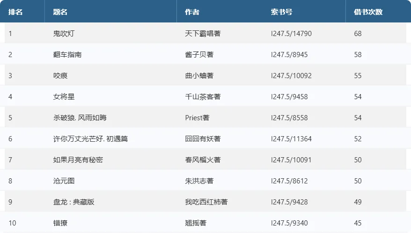Click author 我吃西红柿著

pyautogui.click(x=206, y=202)
